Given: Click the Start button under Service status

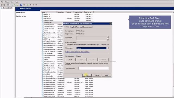Looking at the screenshot, I should (x=70, y=60).
